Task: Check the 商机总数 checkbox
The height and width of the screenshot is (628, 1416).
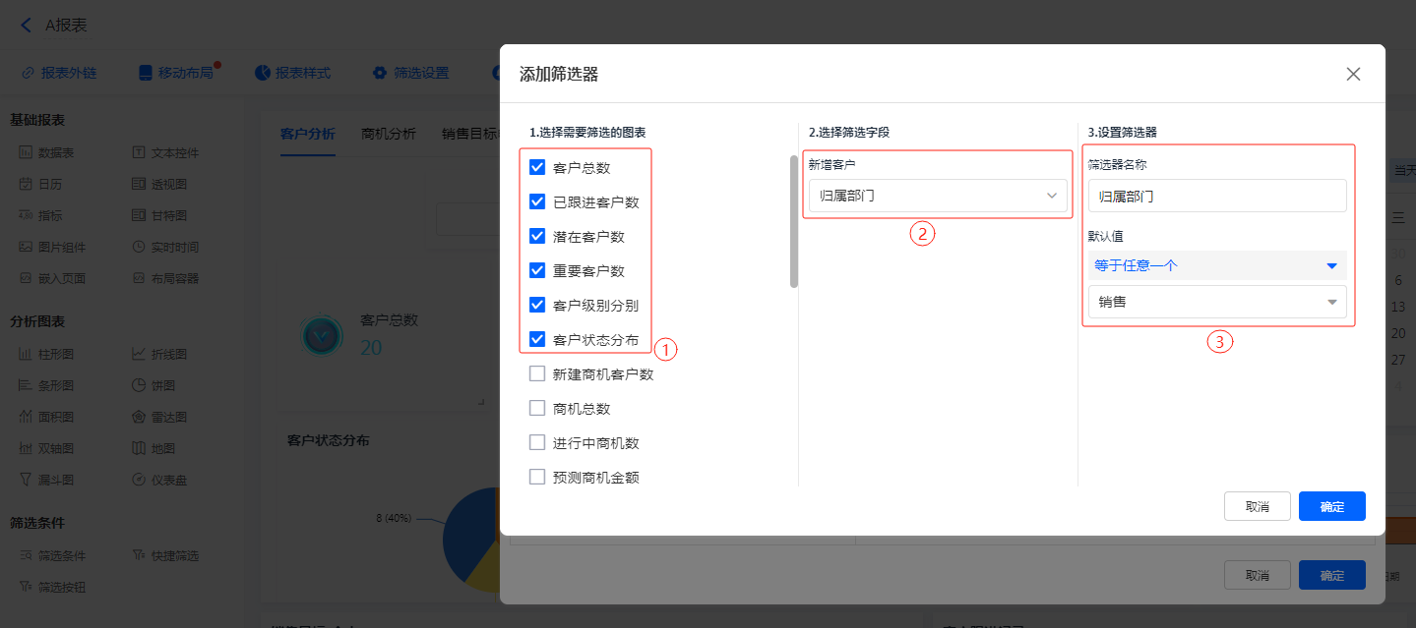Action: tap(537, 408)
